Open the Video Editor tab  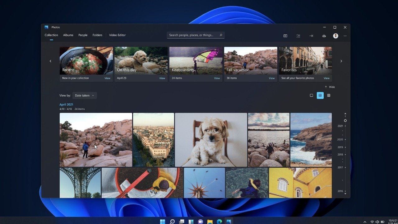(117, 35)
